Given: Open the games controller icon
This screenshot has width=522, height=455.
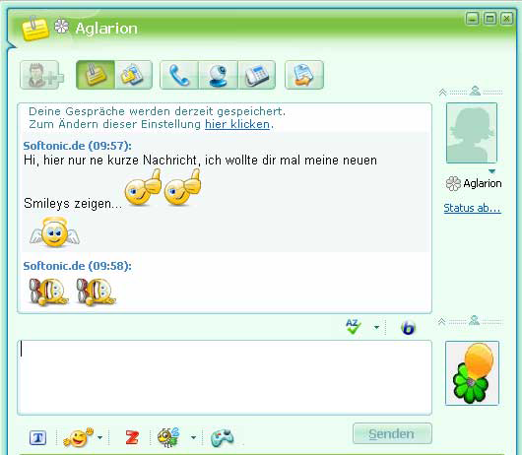Looking at the screenshot, I should coord(222,437).
